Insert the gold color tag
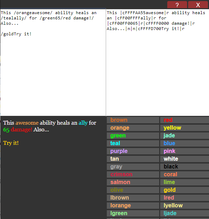This screenshot has width=209, height=219. 185,190
